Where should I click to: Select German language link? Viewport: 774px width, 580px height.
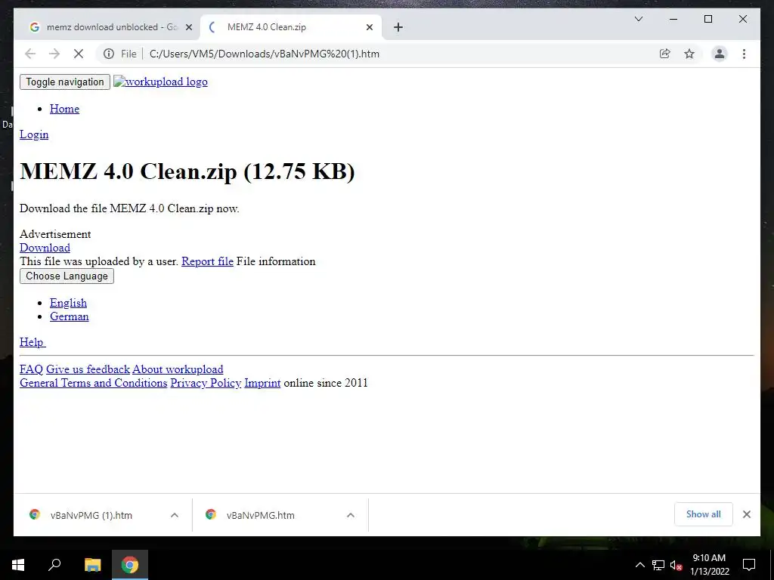tap(69, 316)
